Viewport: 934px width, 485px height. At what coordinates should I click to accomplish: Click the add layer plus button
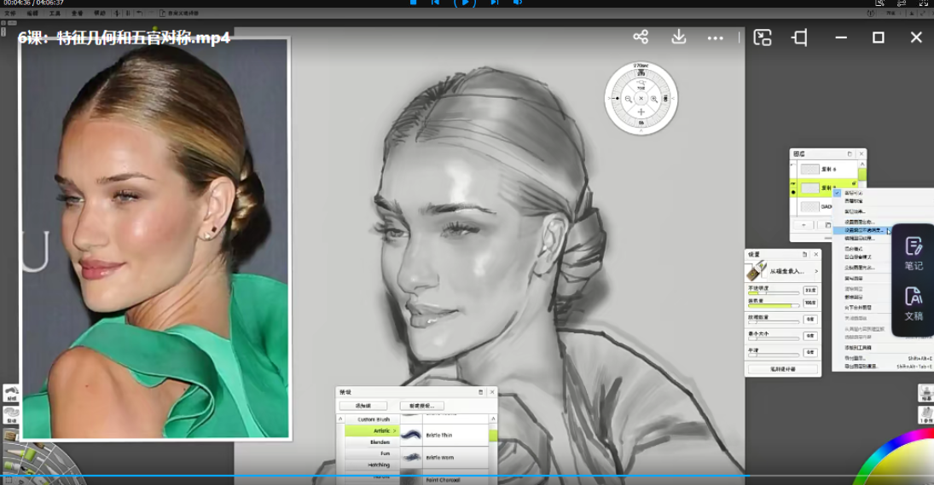(x=803, y=225)
